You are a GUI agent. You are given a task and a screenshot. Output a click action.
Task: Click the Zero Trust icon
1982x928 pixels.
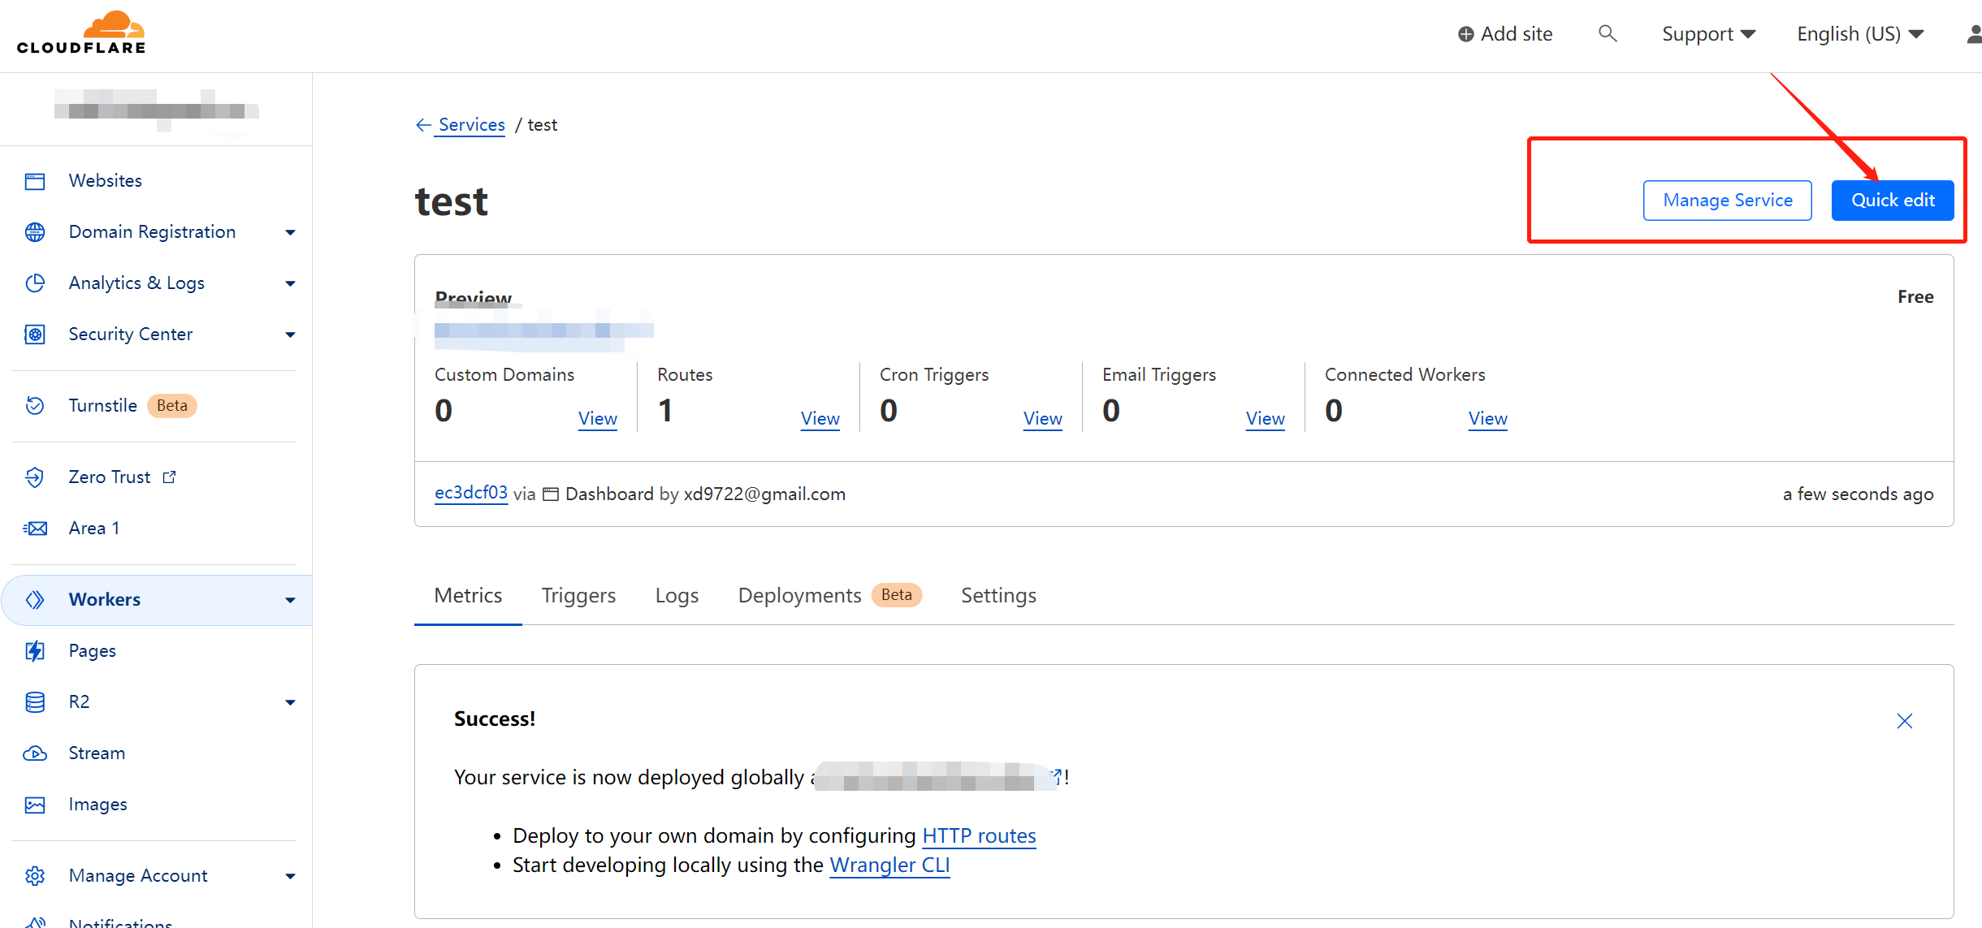tap(35, 477)
